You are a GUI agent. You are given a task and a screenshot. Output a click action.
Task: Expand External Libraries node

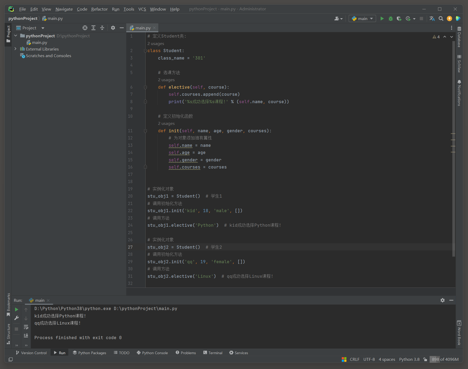pos(16,49)
